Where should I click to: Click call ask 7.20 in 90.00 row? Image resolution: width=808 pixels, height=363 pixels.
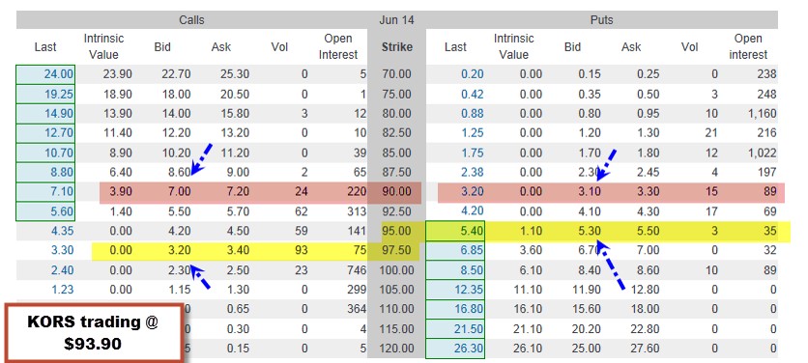coord(238,191)
